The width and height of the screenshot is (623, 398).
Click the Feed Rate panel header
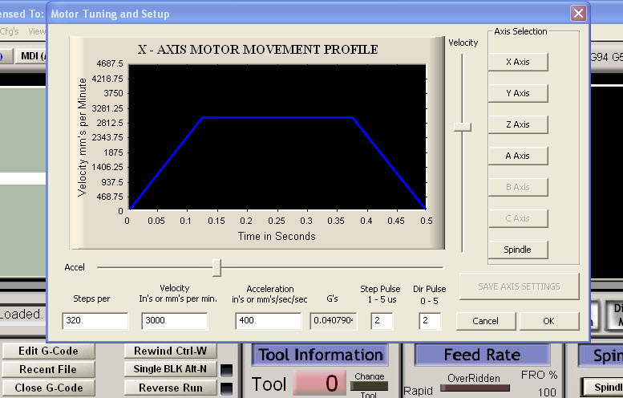pos(483,355)
